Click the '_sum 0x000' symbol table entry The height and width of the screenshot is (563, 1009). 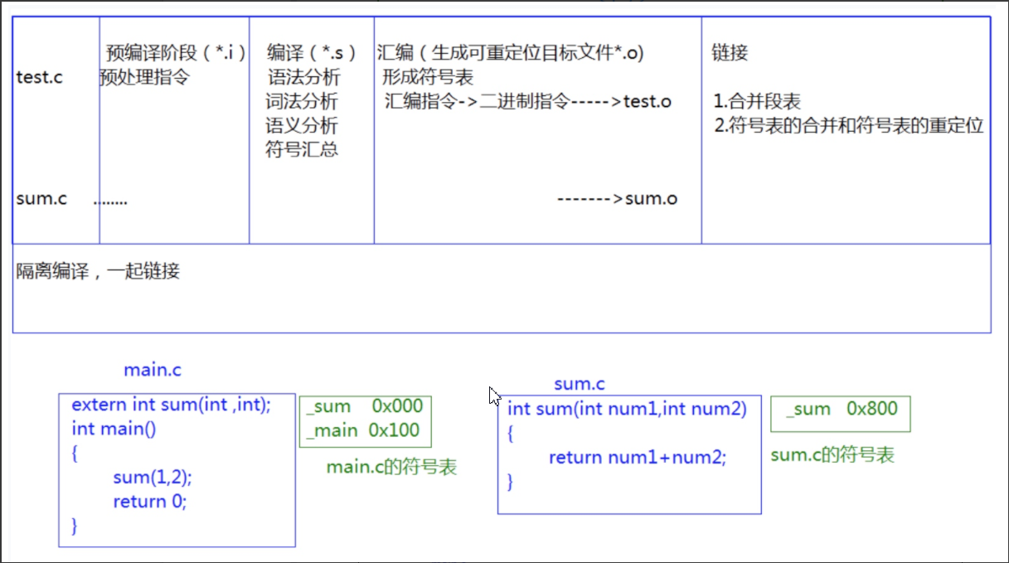pos(365,406)
